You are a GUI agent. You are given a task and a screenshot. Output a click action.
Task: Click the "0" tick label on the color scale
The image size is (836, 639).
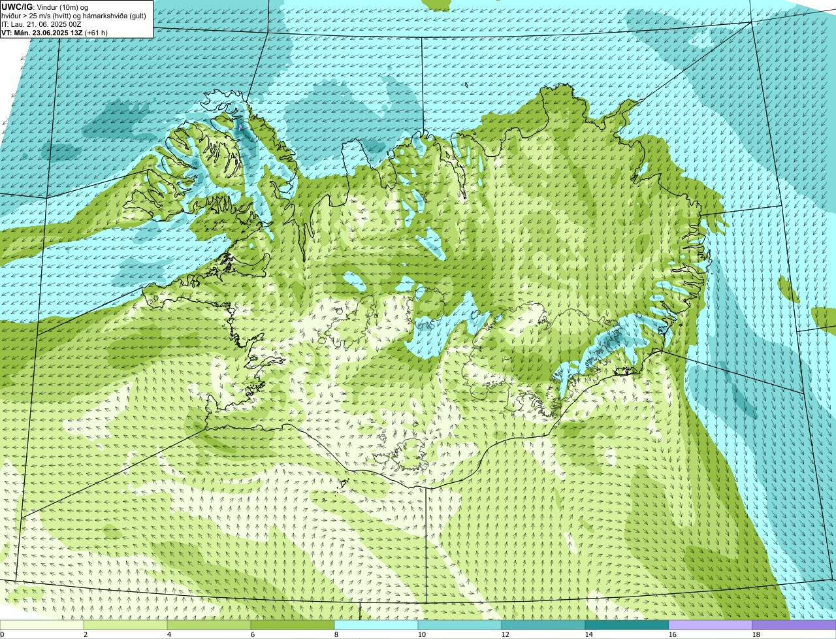pos(2,634)
